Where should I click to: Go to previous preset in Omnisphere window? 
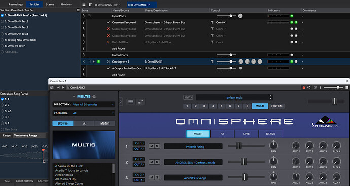tap(58, 87)
